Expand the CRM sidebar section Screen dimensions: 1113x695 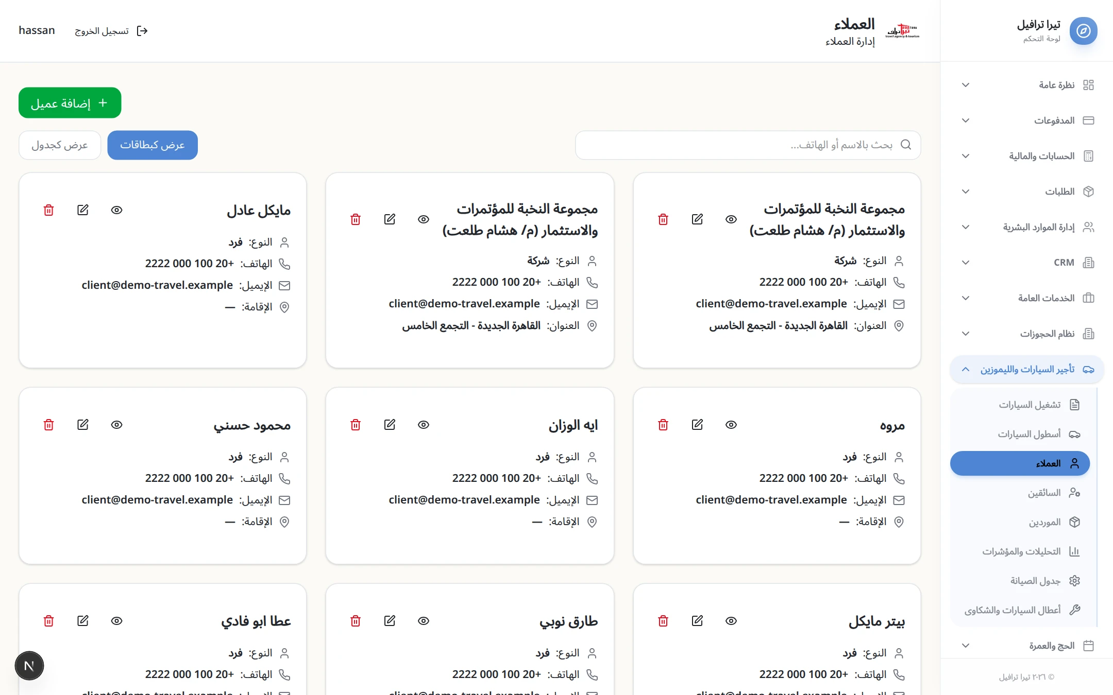[1026, 263]
